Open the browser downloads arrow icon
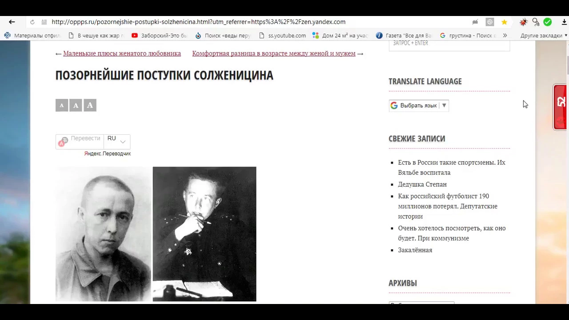Image resolution: width=569 pixels, height=320 pixels. 564,22
